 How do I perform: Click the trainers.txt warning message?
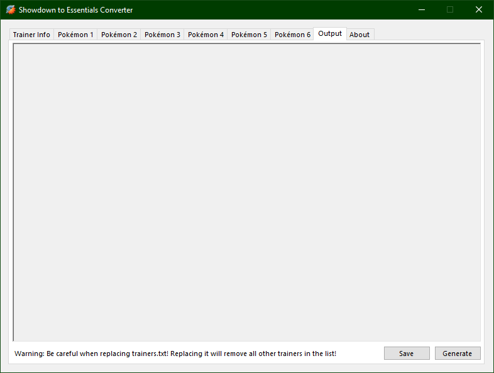coord(175,354)
